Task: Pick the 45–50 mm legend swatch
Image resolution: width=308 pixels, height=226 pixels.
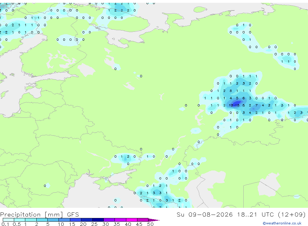Action: coord(143,220)
